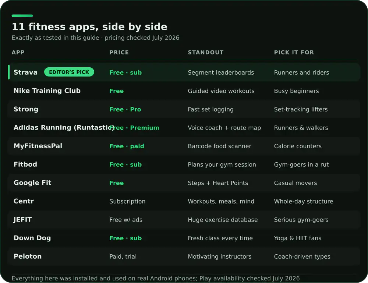
Task: Click the "Fast set logging" cell
Action: pos(210,109)
